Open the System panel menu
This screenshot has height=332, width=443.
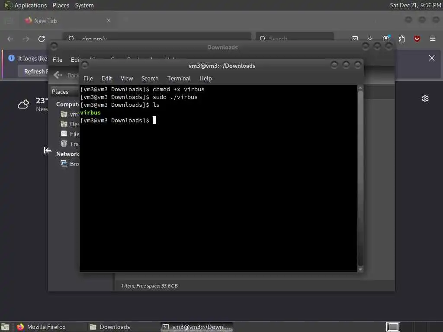[x=84, y=5]
